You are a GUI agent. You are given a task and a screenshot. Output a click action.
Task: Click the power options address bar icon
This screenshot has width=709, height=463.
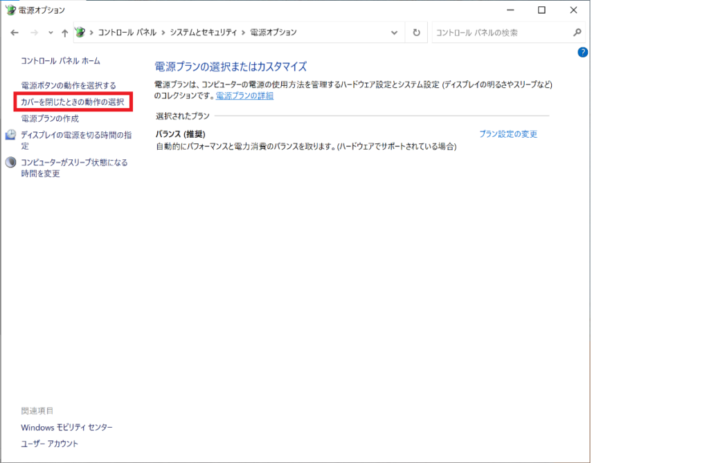(80, 32)
